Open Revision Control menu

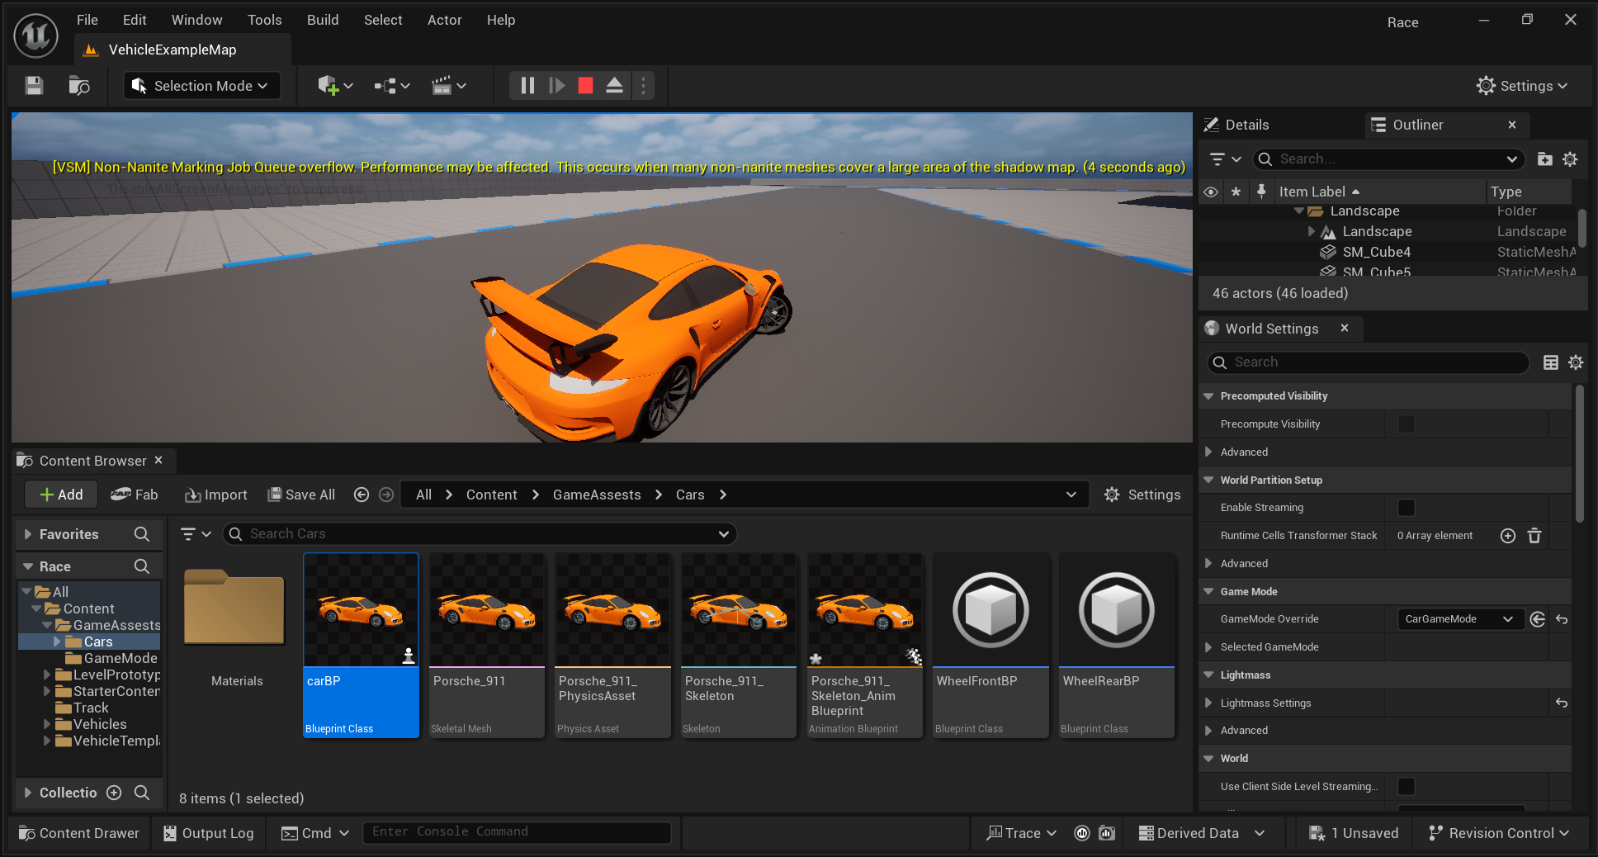point(1498,833)
